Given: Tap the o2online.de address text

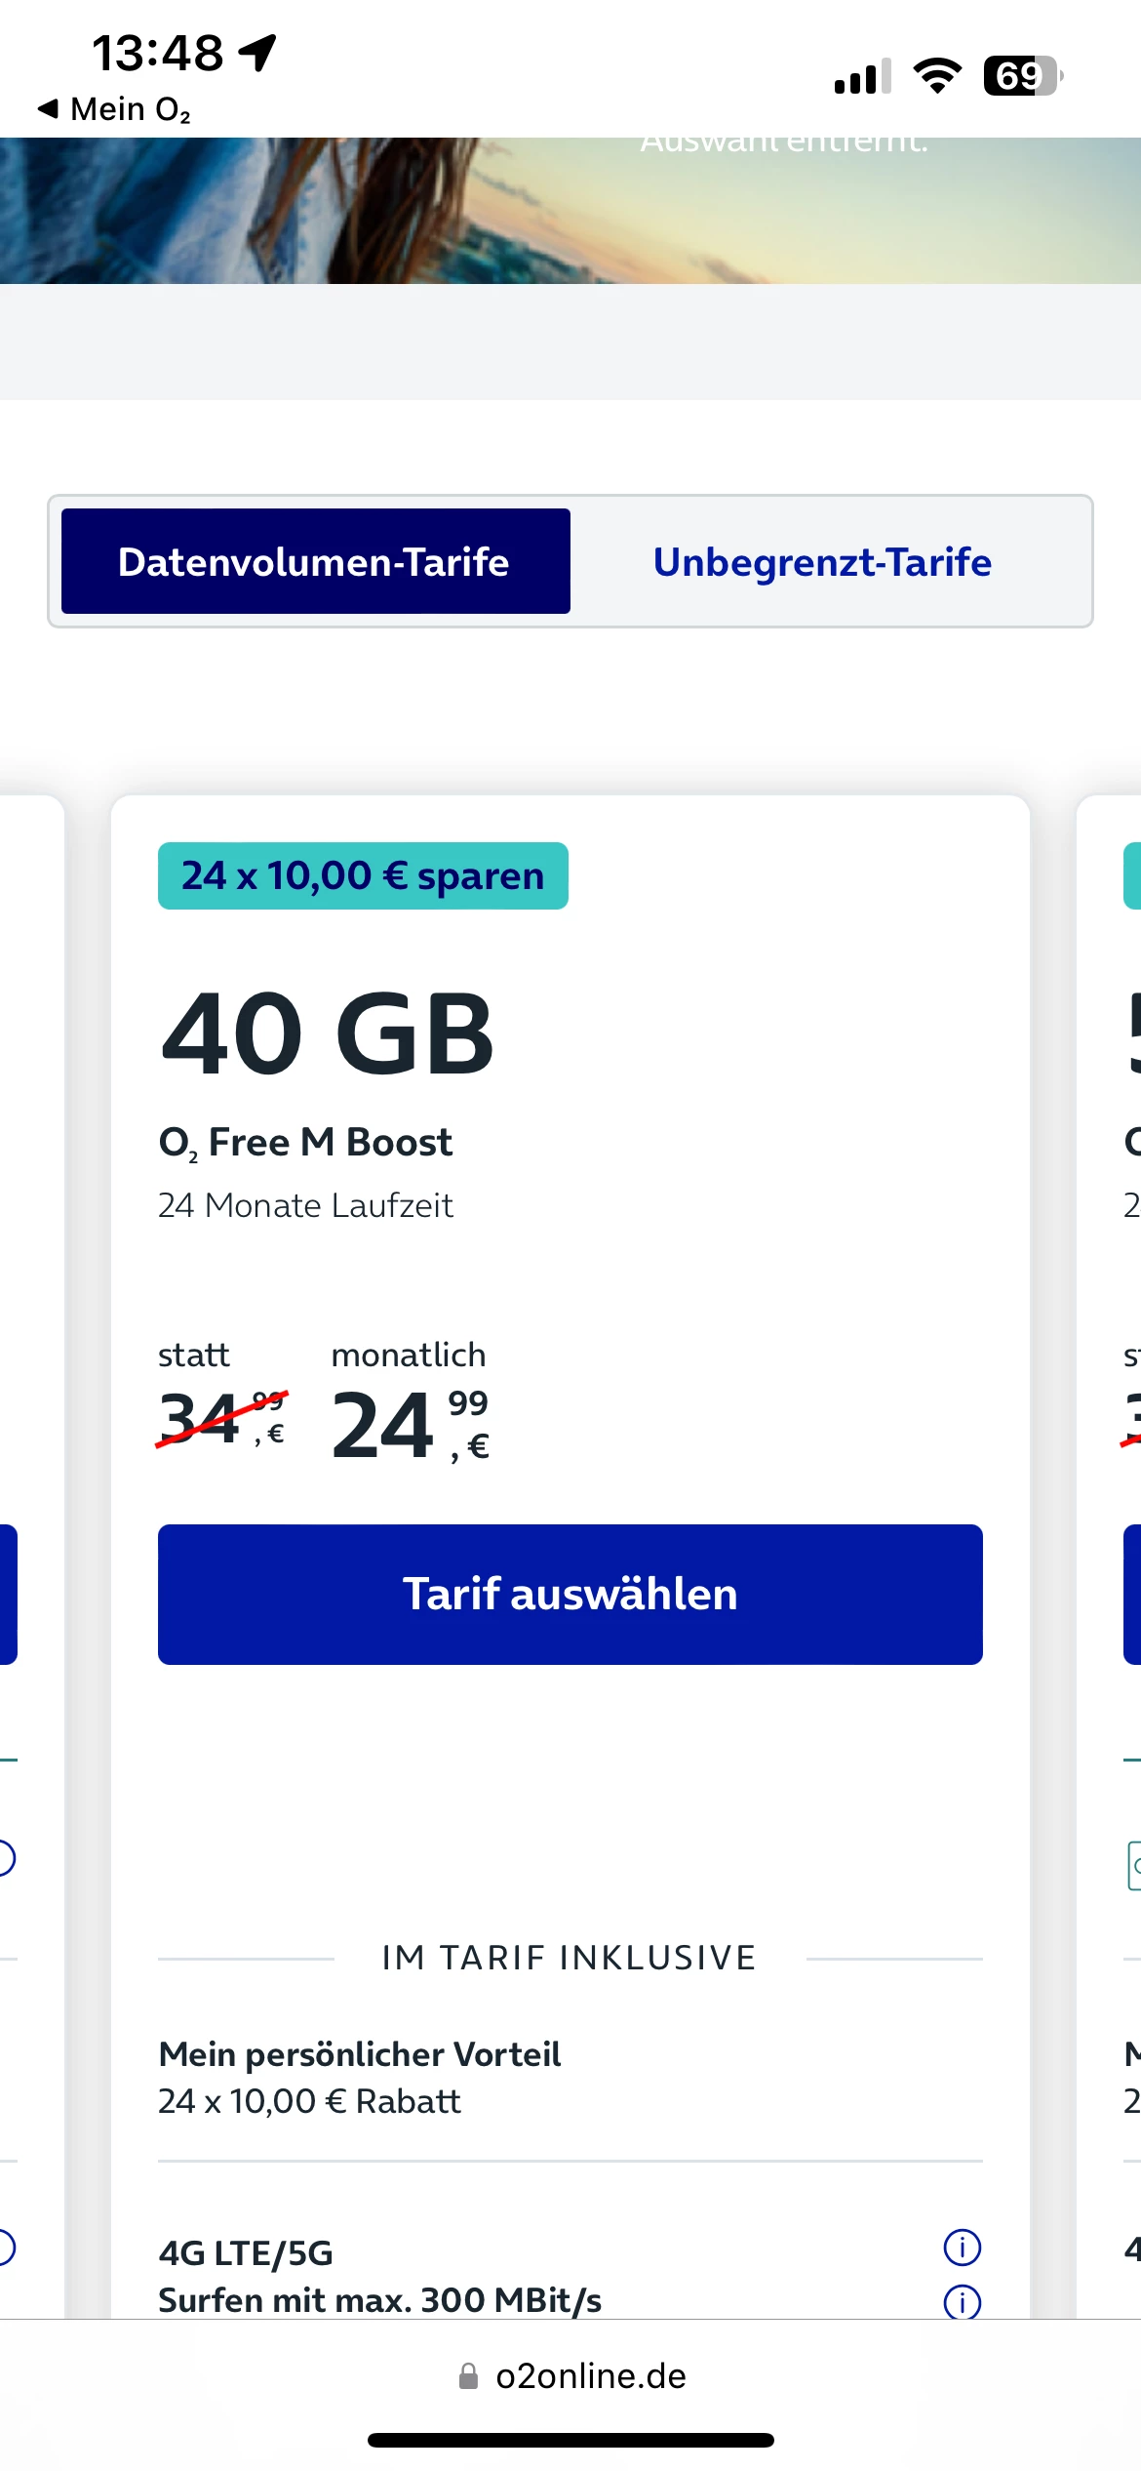Looking at the screenshot, I should click(590, 2375).
